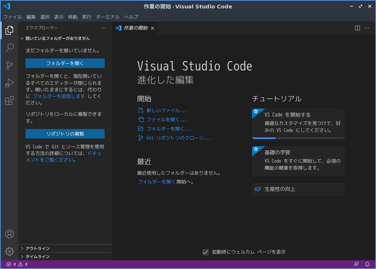The image size is (376, 269).
Task: Click git branch icon beside Git リポジトリのクローン
Action: [x=141, y=138]
